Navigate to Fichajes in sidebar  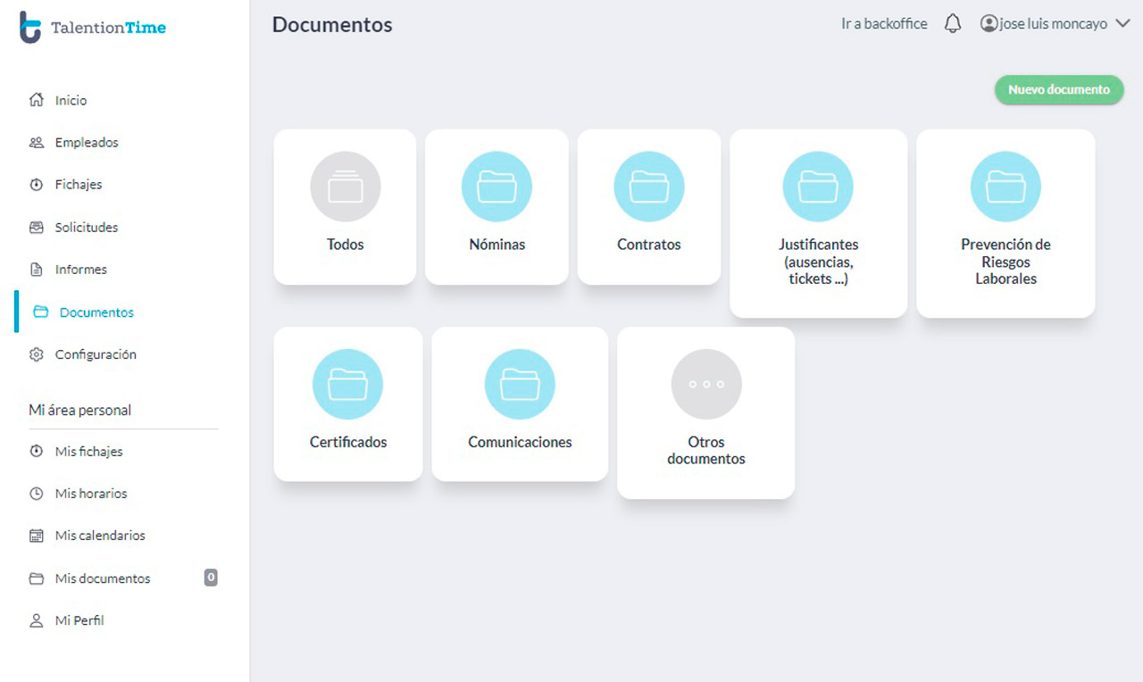[78, 185]
